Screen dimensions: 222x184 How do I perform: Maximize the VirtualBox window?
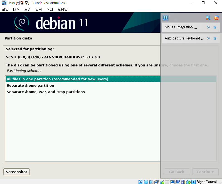pyautogui.click(x=203, y=3)
